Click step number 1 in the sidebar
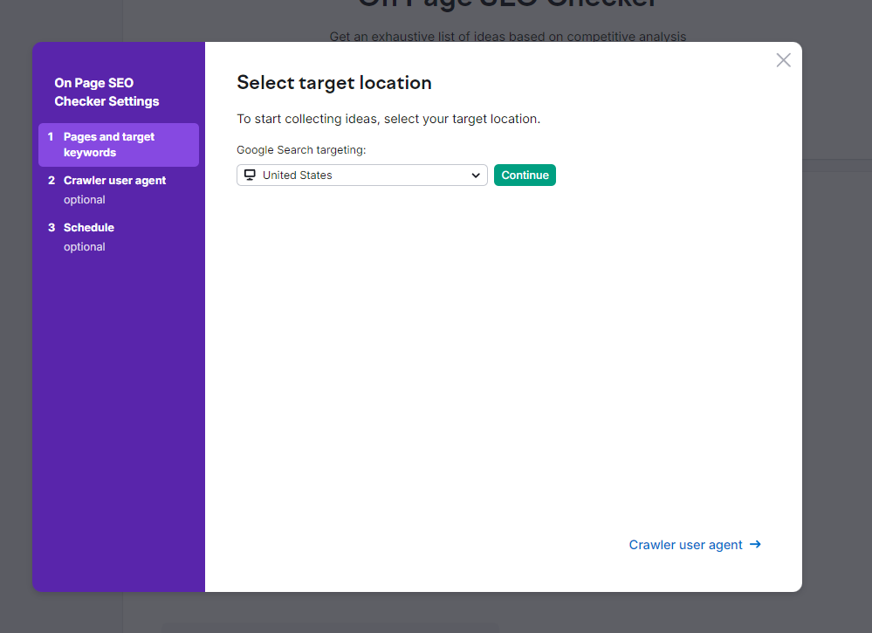 click(x=51, y=137)
